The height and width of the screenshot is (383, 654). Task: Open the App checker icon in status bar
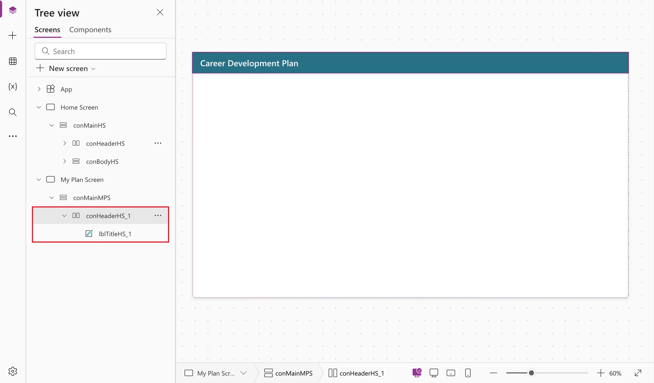(417, 373)
